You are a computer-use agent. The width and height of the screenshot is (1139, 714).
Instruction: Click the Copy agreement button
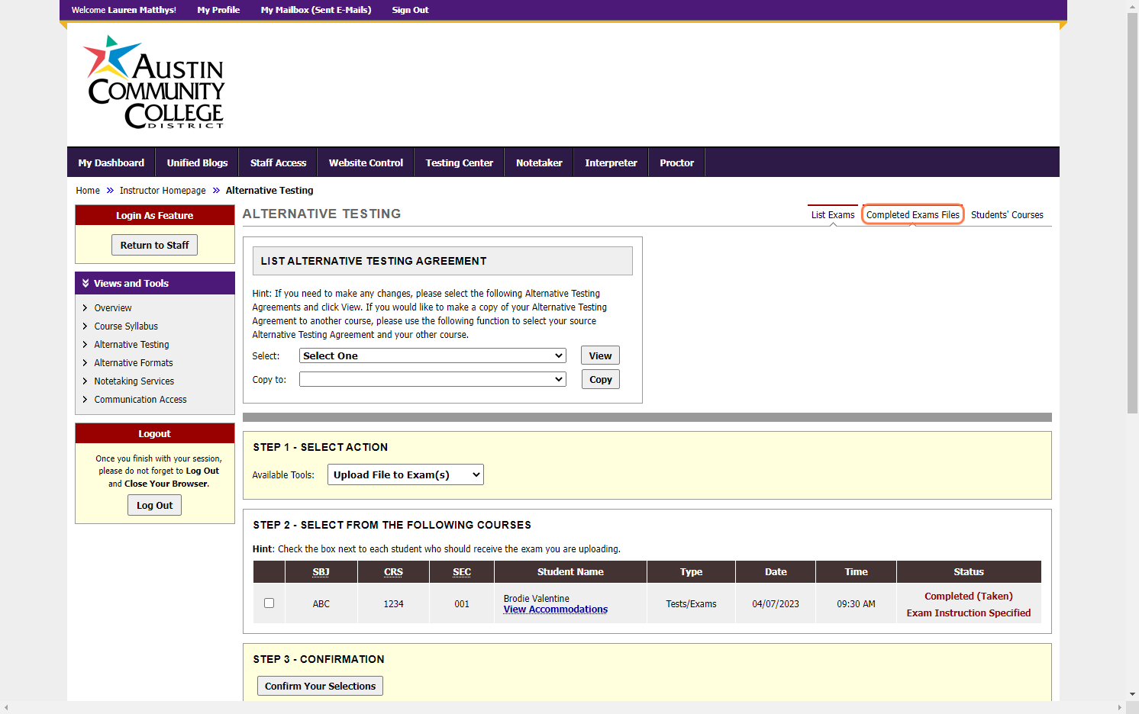[x=601, y=380]
